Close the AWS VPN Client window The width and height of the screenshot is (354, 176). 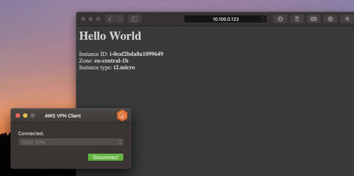[18, 116]
